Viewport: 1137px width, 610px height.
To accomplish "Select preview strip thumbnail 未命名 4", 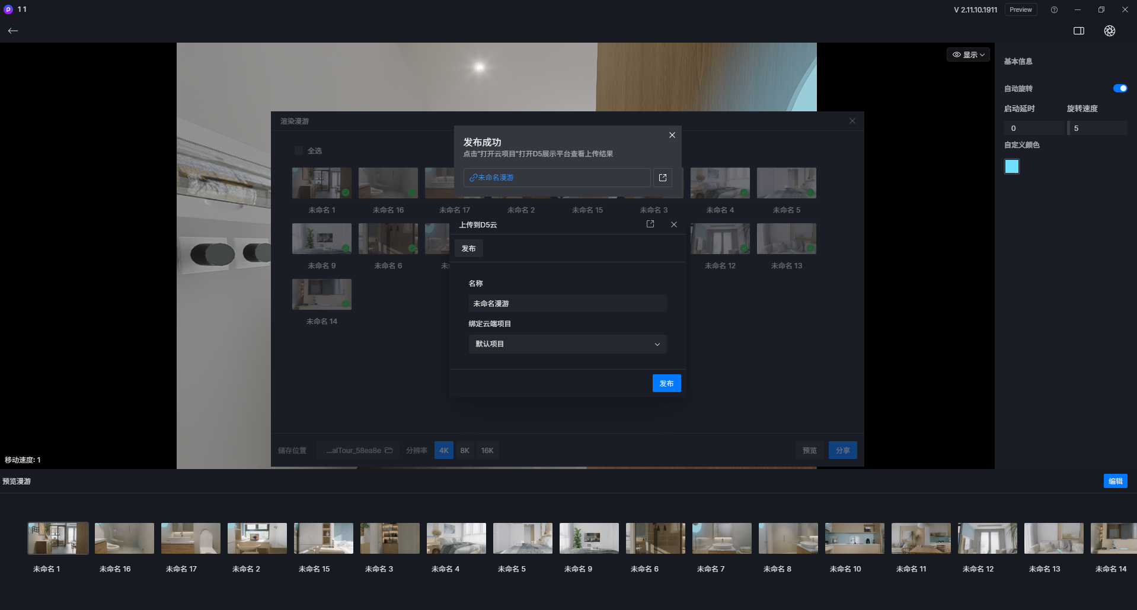I will pos(456,538).
